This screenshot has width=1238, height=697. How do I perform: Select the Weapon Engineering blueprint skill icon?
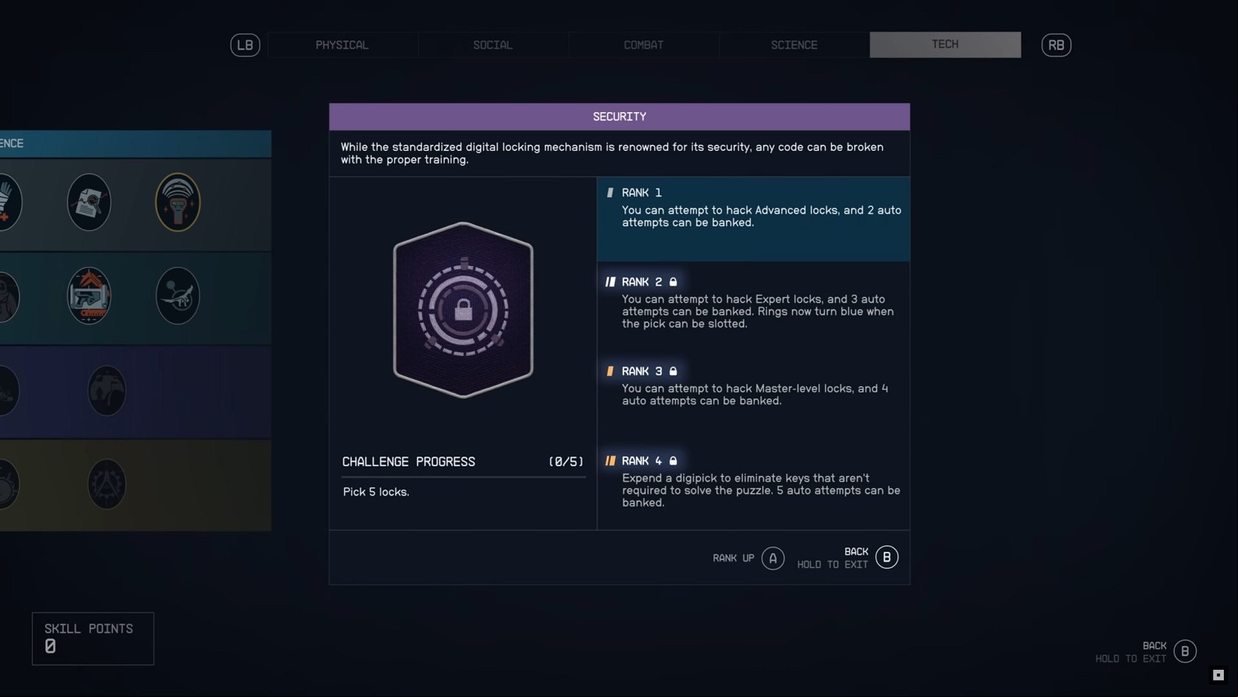[x=89, y=296]
